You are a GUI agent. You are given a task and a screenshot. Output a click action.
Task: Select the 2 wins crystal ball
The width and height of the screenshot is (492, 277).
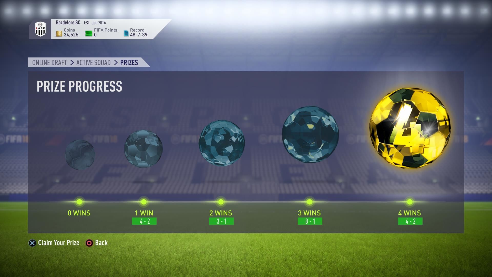(x=222, y=143)
